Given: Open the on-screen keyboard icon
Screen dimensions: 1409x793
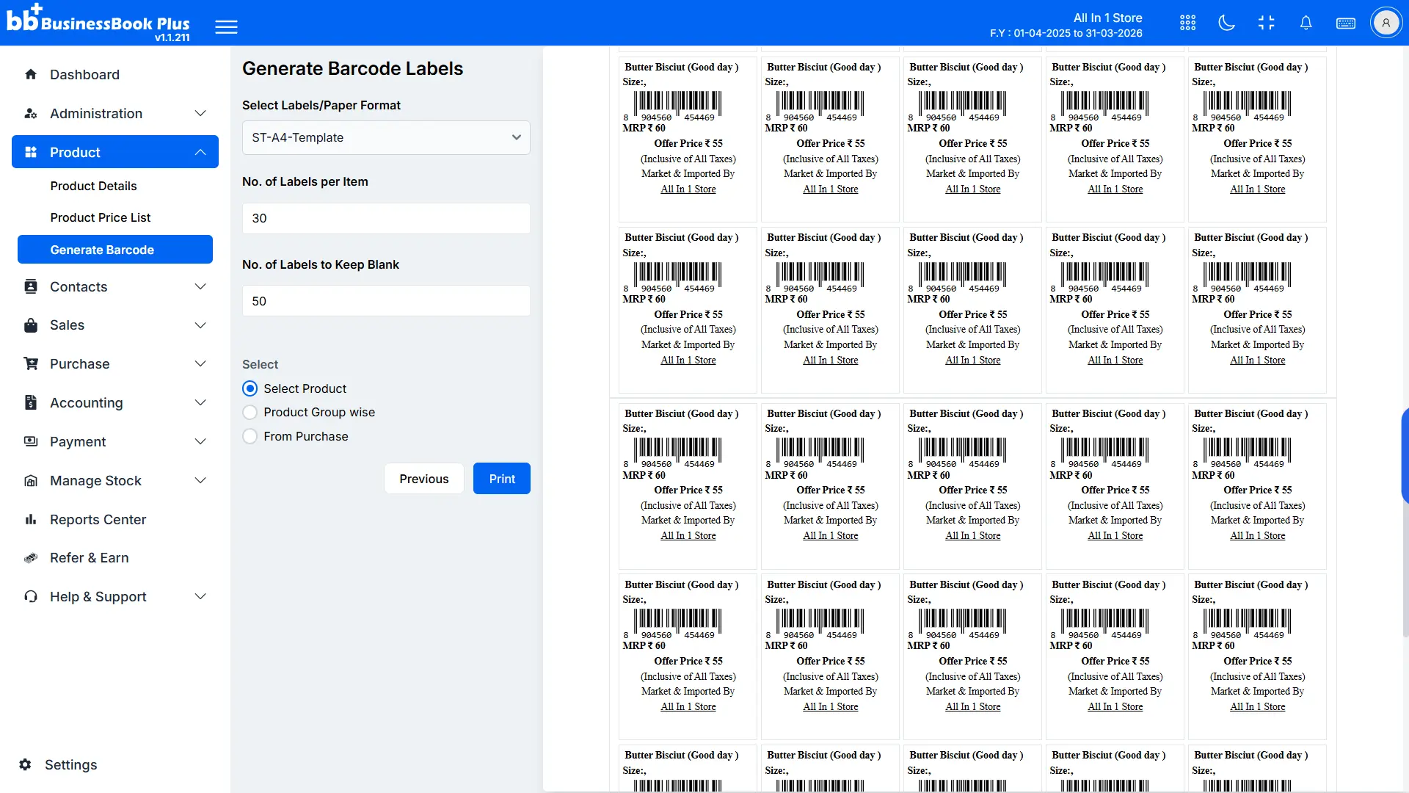Looking at the screenshot, I should click(x=1346, y=23).
